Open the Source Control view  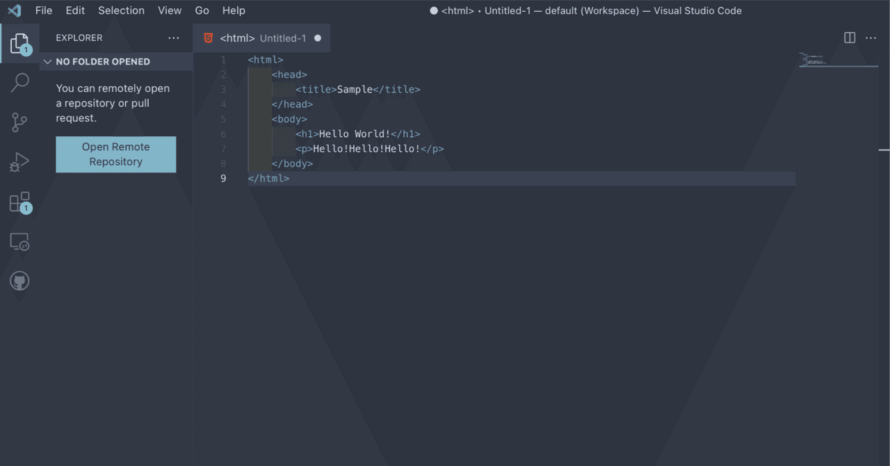point(19,122)
